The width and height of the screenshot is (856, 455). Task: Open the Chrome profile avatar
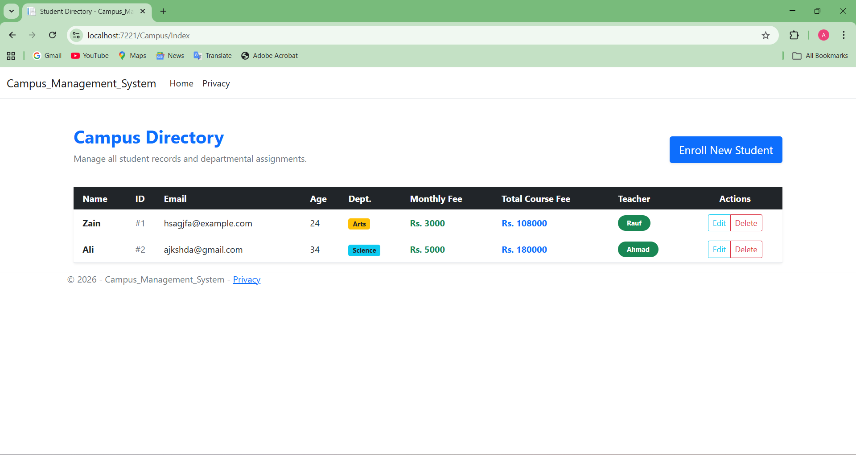click(x=823, y=35)
